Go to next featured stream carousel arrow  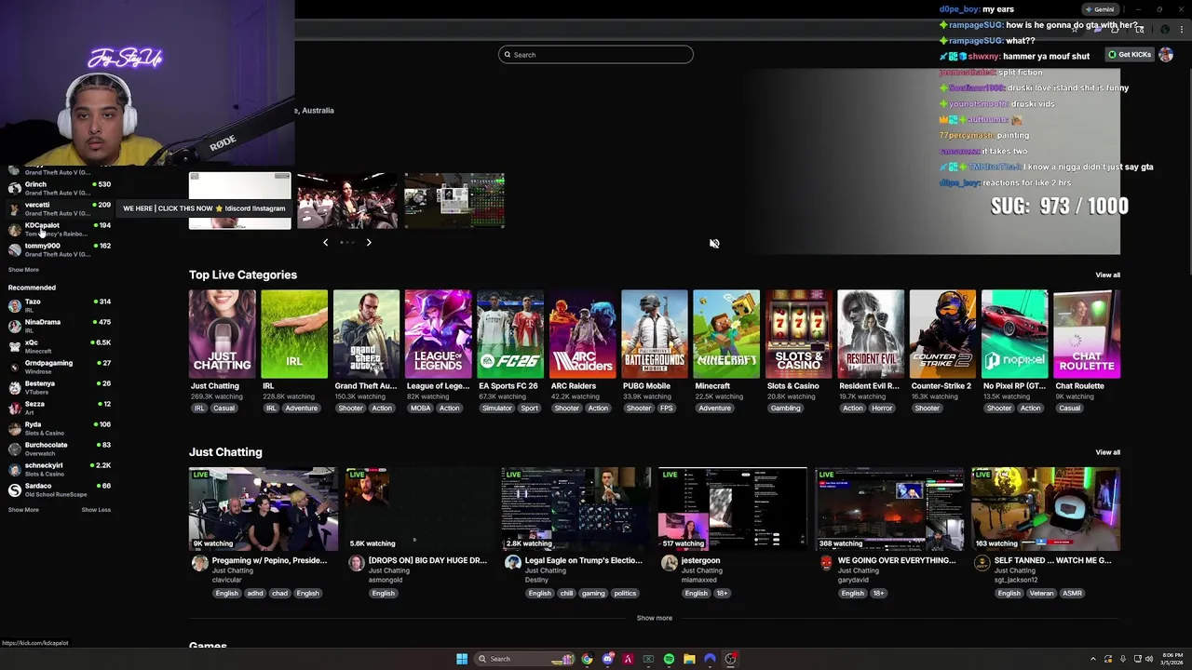click(x=369, y=243)
